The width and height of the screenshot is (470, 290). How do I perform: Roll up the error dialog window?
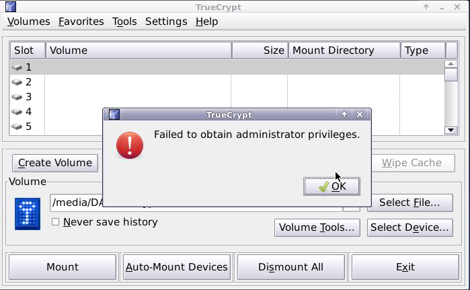[x=344, y=114]
